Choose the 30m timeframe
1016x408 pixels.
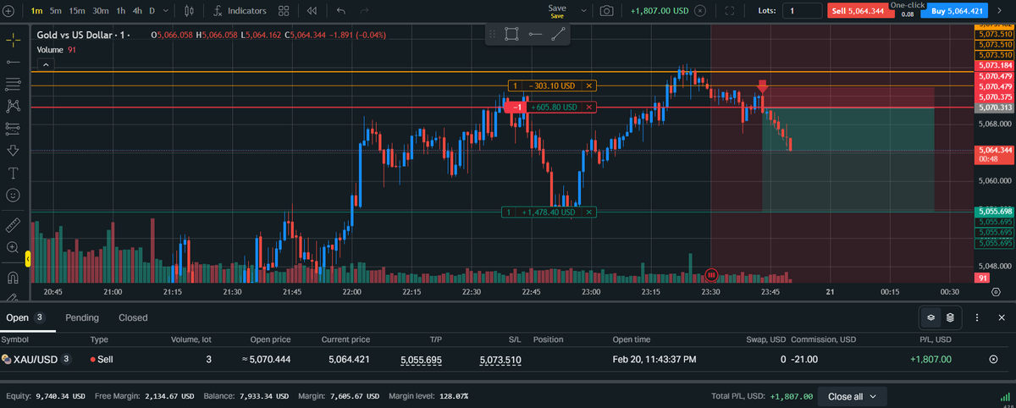tap(100, 11)
